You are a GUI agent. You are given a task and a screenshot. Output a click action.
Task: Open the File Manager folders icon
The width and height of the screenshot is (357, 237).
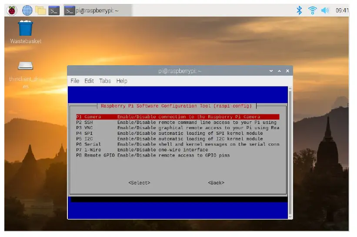40,10
